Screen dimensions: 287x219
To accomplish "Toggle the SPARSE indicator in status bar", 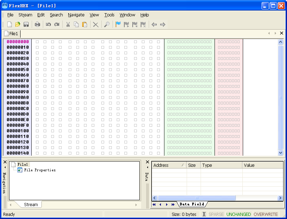I will [x=216, y=214].
